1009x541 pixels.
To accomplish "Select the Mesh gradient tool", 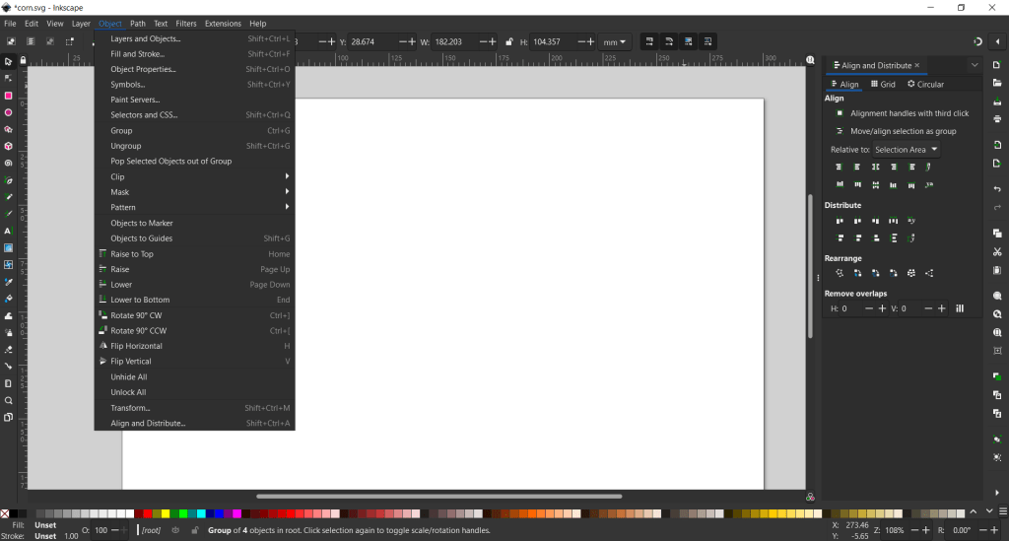I will pyautogui.click(x=8, y=264).
